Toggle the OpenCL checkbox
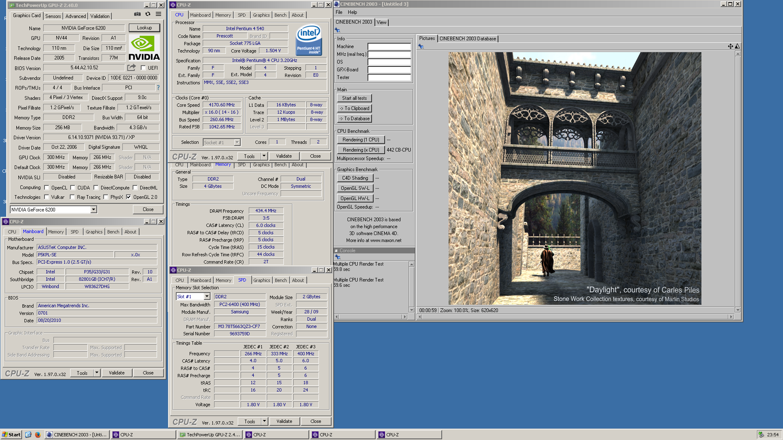Screen dimensions: 783x440 point(46,188)
